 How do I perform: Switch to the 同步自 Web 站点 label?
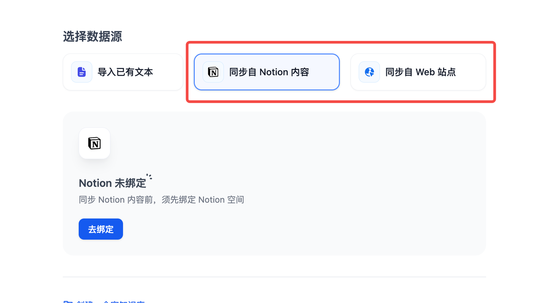point(420,72)
